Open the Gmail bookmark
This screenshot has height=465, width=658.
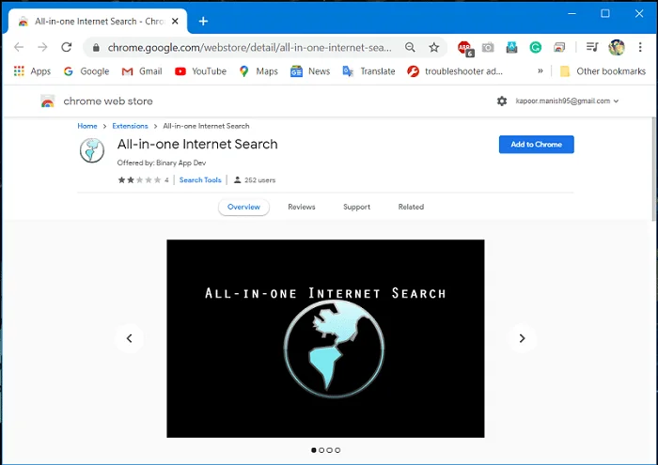pyautogui.click(x=142, y=71)
